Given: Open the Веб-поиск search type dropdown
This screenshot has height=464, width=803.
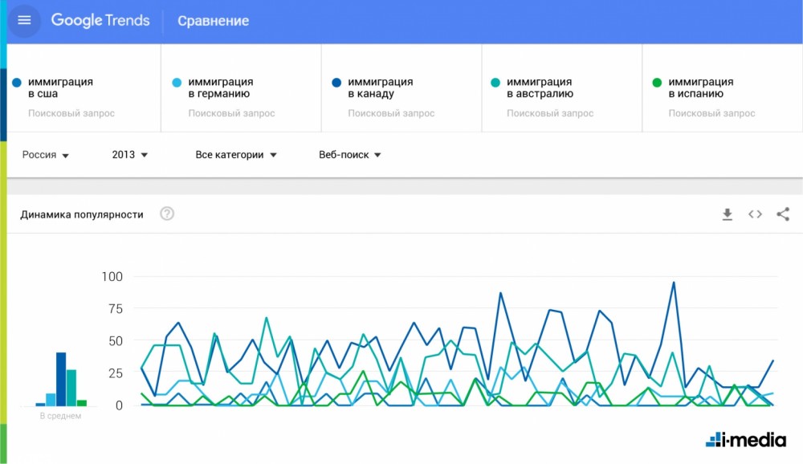Looking at the screenshot, I should click(x=349, y=155).
